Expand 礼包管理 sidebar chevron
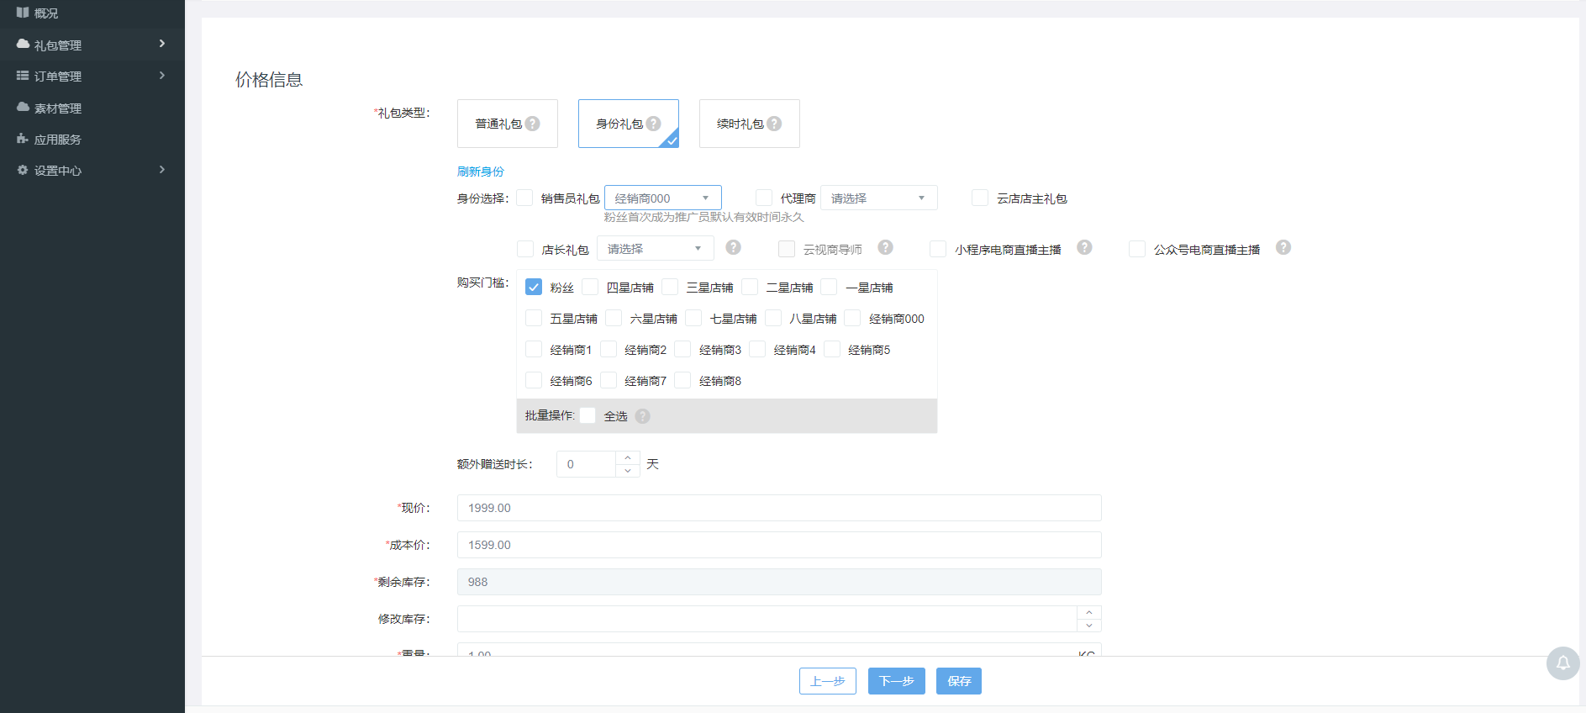This screenshot has width=1586, height=713. (162, 43)
